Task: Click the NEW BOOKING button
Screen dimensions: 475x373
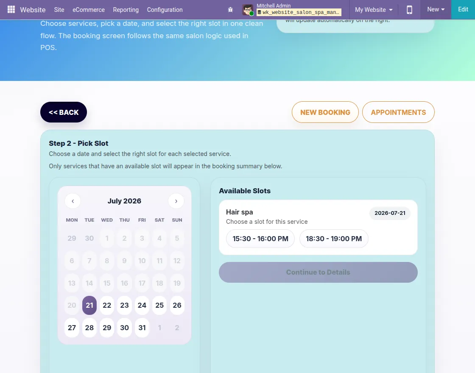Action: (x=325, y=112)
